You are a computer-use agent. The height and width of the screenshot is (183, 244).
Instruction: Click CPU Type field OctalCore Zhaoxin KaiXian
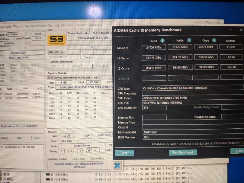coord(193,88)
